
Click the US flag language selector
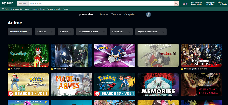click(x=186, y=4)
